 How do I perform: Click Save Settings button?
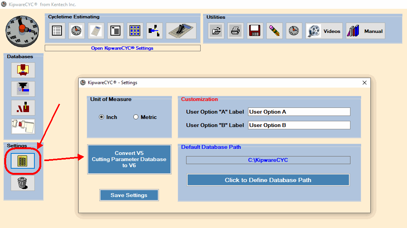(x=129, y=195)
